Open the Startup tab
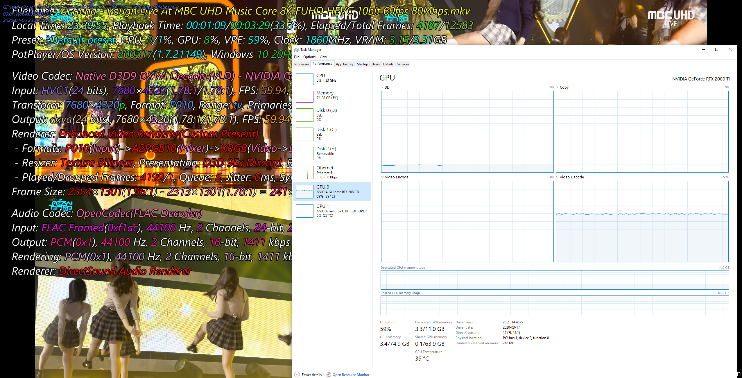Image resolution: width=742 pixels, height=378 pixels. 362,64
